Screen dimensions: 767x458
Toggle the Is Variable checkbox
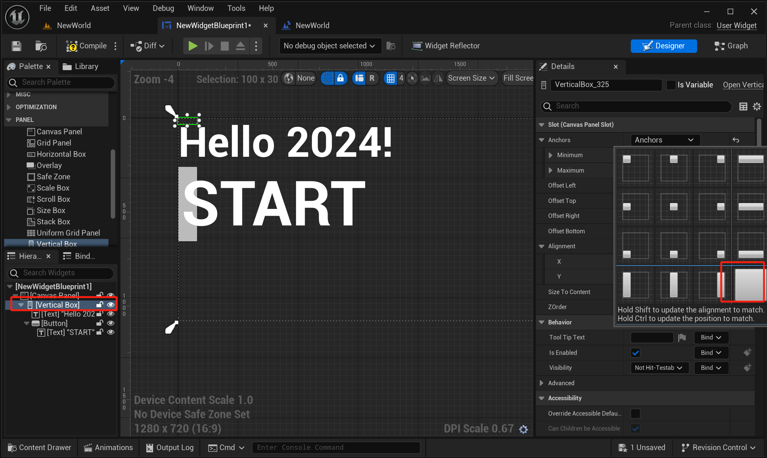coord(671,85)
